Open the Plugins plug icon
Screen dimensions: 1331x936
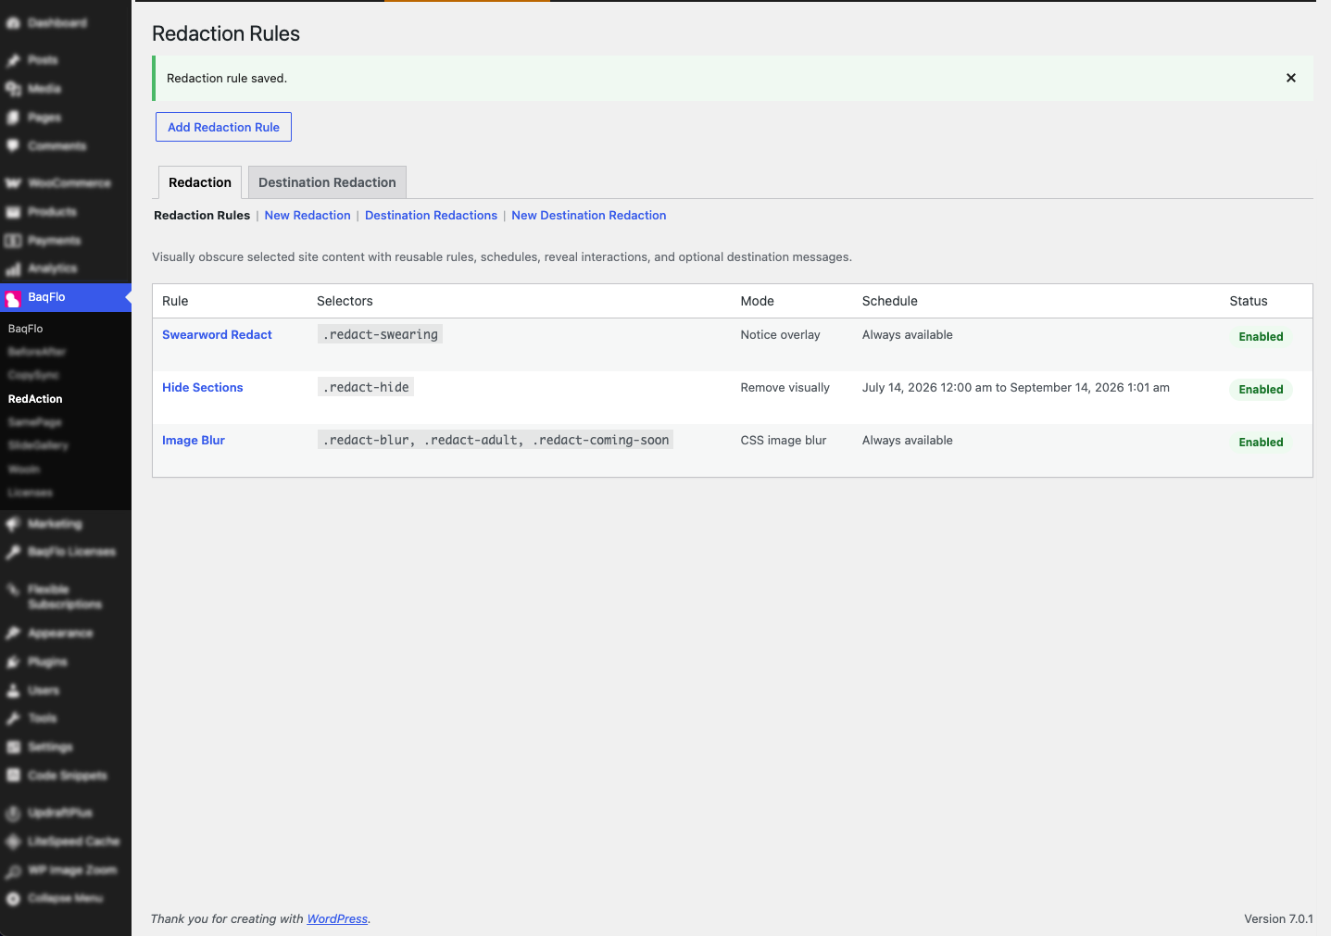pos(13,662)
